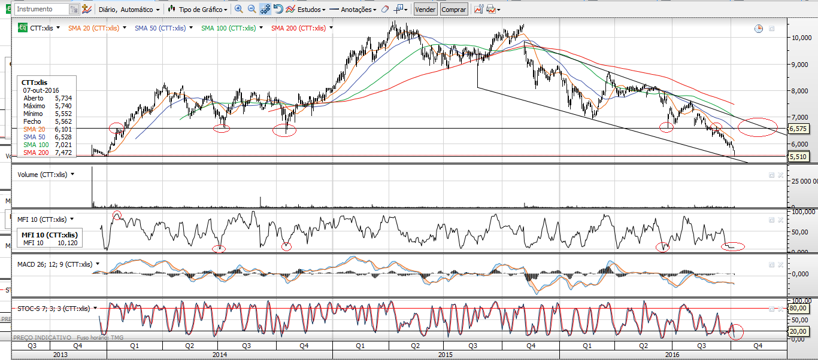
Task: Click the clock icon in price pane
Action: pyautogui.click(x=759, y=28)
